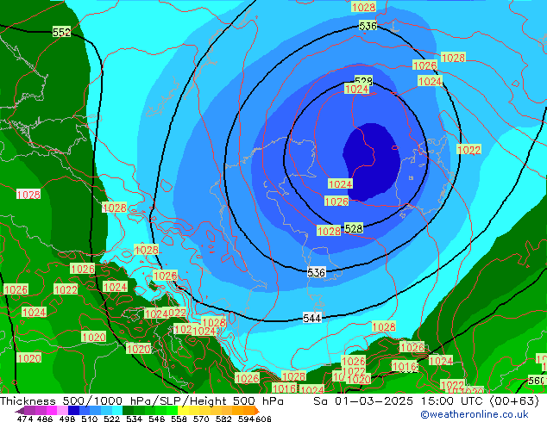Click the 'Thickness 500/1000 hPa/SLP/Height 500 hPa' title
This screenshot has height=422, width=547.
point(141,401)
